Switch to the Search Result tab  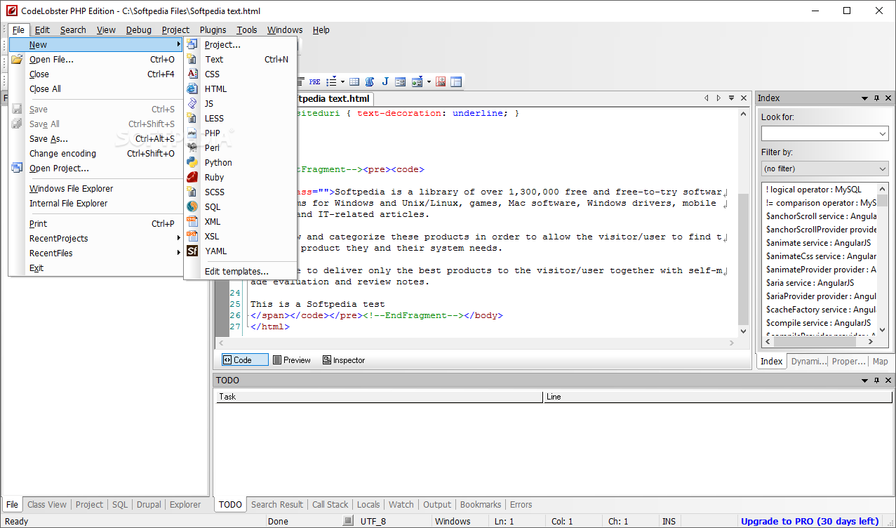point(277,504)
